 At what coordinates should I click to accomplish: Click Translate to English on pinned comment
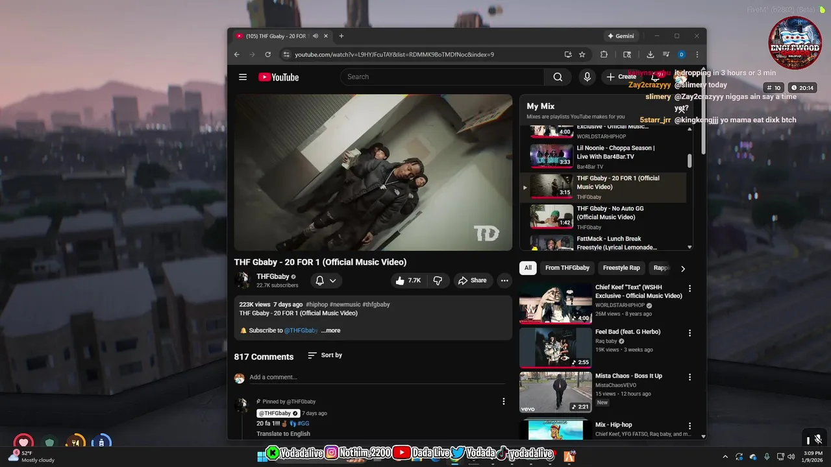[283, 434]
